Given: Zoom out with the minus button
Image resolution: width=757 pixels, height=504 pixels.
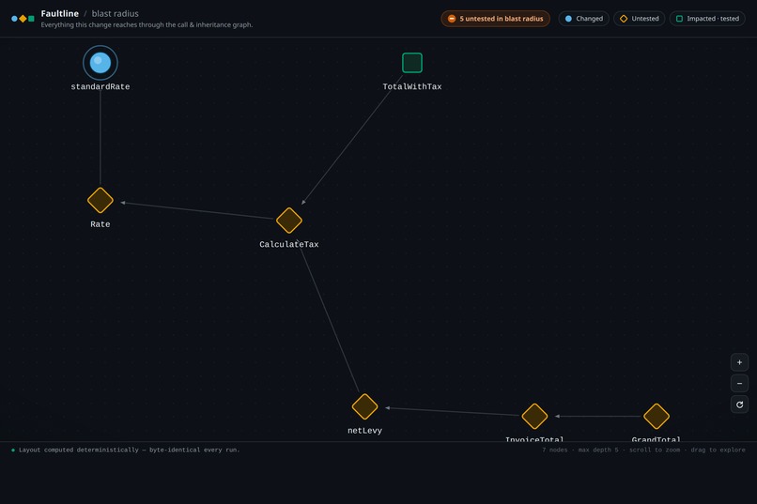Looking at the screenshot, I should pos(739,384).
